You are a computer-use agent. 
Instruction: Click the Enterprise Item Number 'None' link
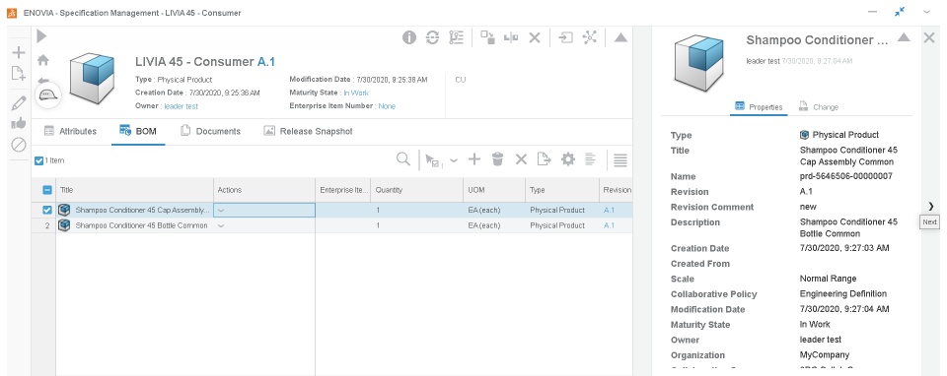pyautogui.click(x=387, y=106)
